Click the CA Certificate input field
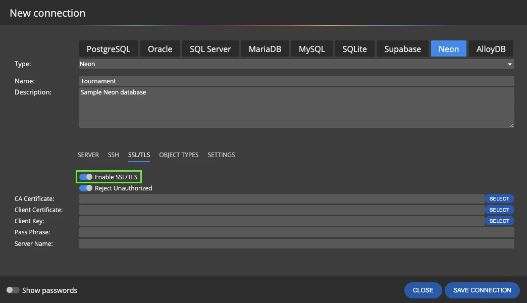Screen dimensions: 527x303 pyautogui.click(x=282, y=199)
